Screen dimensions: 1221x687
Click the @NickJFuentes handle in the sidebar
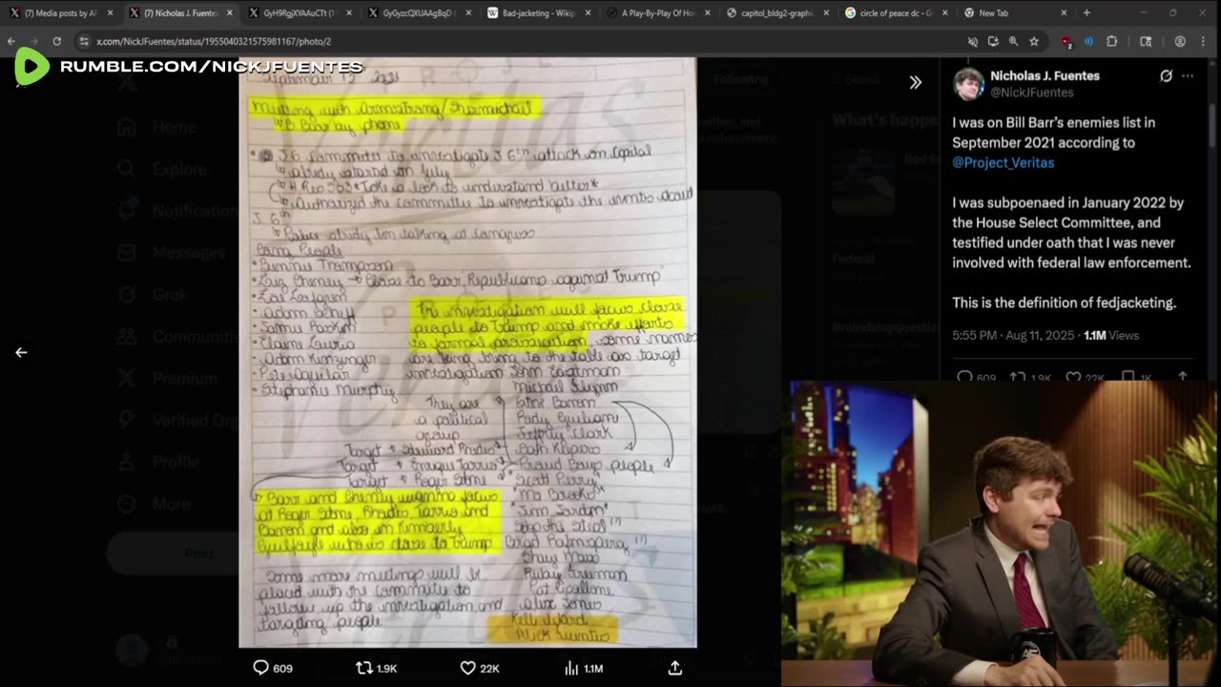point(1032,93)
